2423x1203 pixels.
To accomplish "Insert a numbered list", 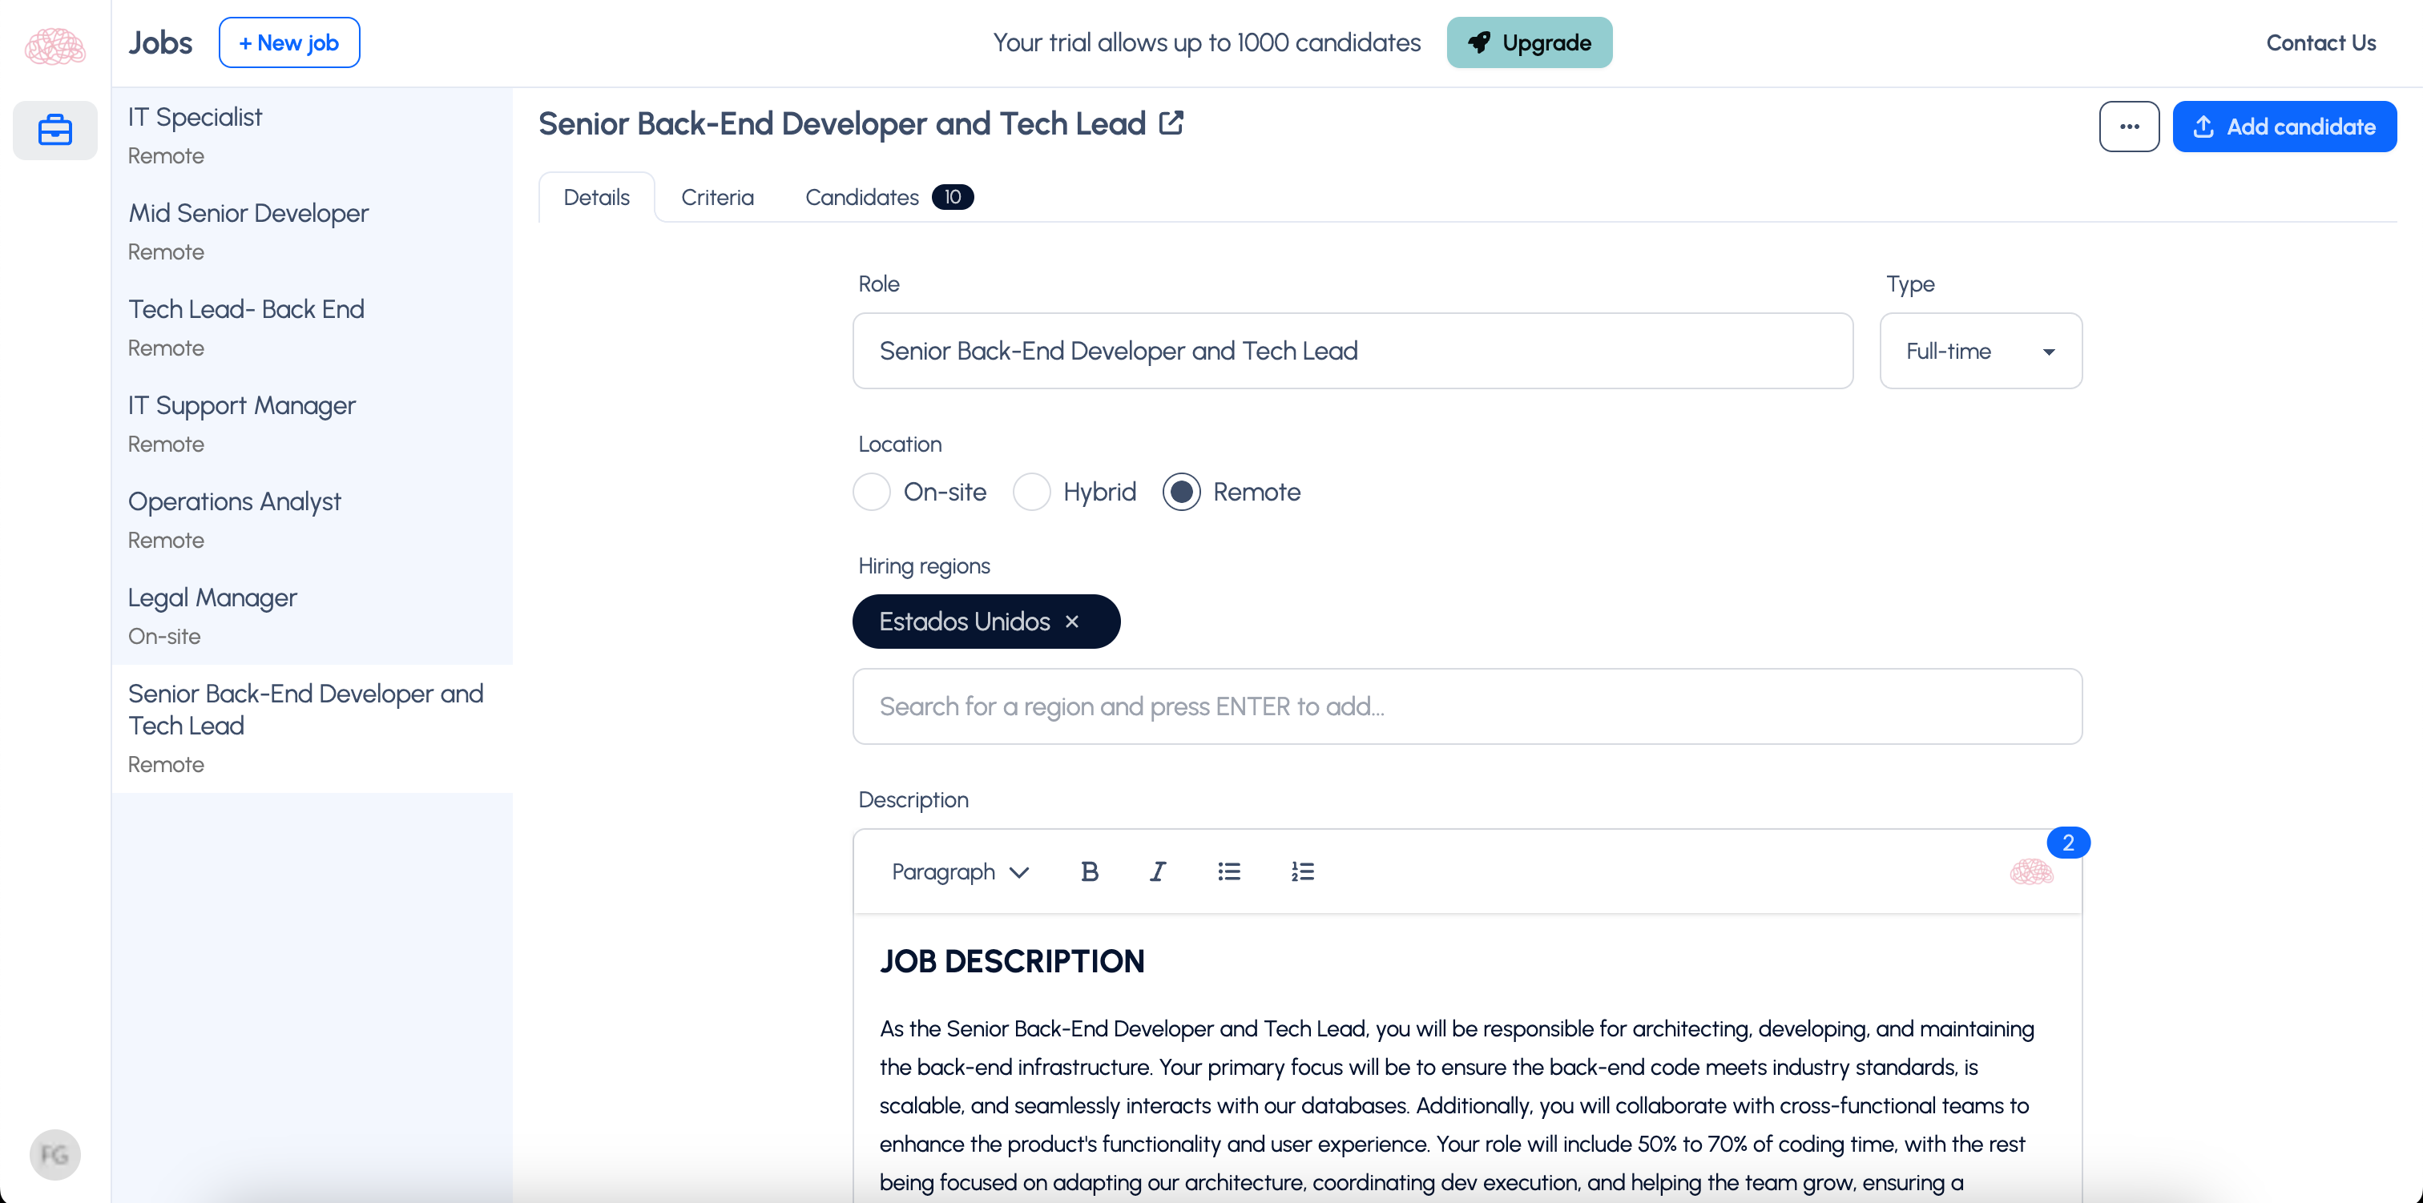I will coord(1302,872).
